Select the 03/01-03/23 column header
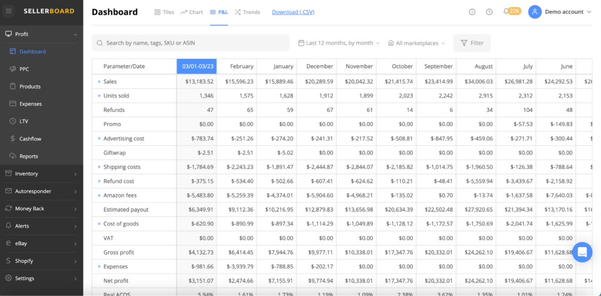 [197, 66]
